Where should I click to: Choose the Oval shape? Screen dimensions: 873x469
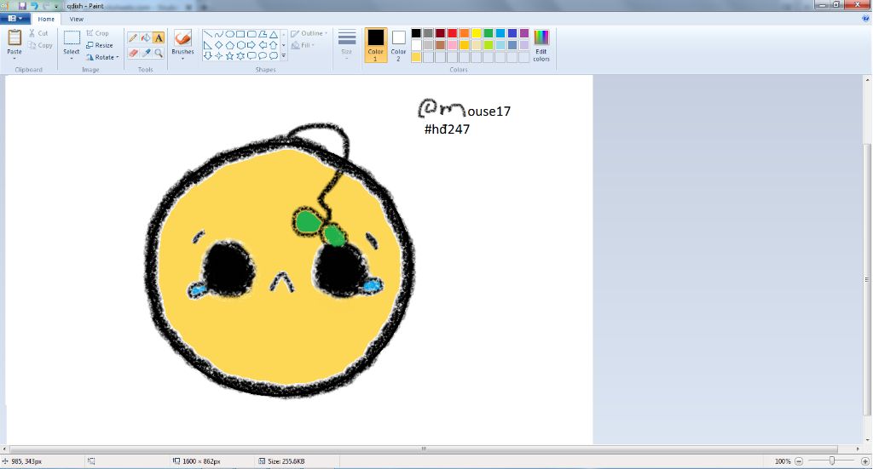[229, 34]
